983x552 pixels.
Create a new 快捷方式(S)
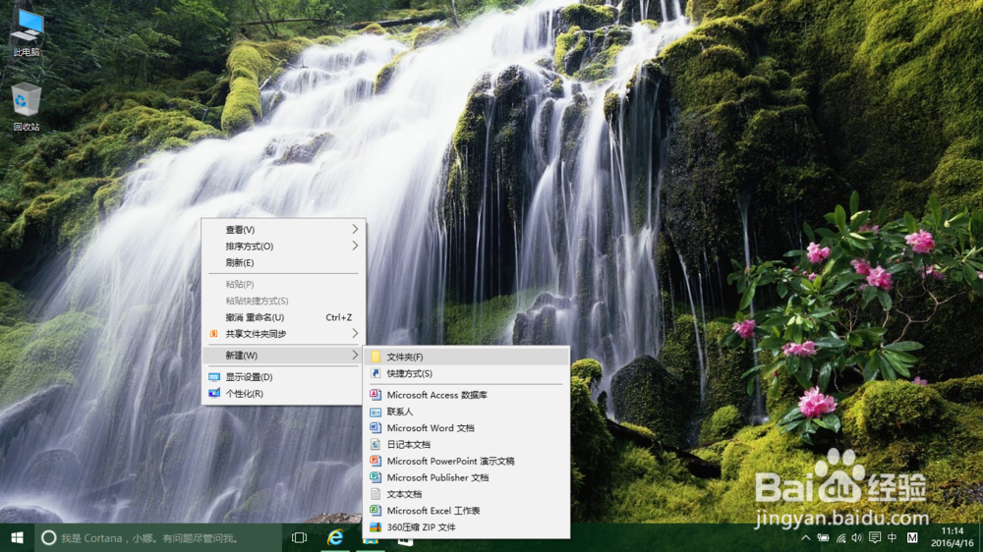pyautogui.click(x=466, y=373)
